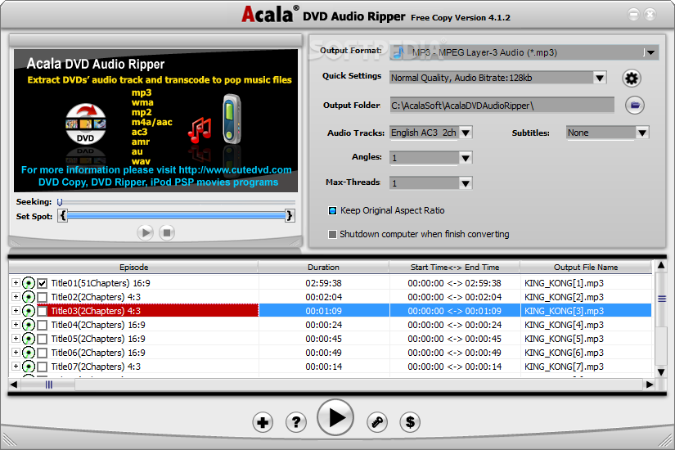Click the disc icon for Title05
This screenshot has height=450, width=675.
pyautogui.click(x=29, y=339)
